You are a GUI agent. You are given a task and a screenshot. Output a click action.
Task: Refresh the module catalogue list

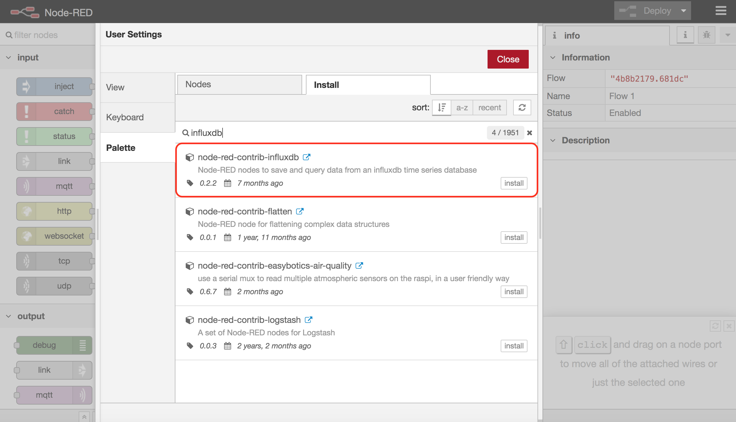coord(522,108)
